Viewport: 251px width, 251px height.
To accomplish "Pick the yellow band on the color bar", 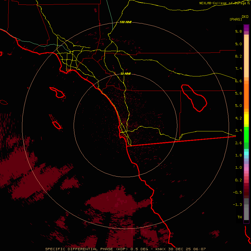I will (x=246, y=119).
